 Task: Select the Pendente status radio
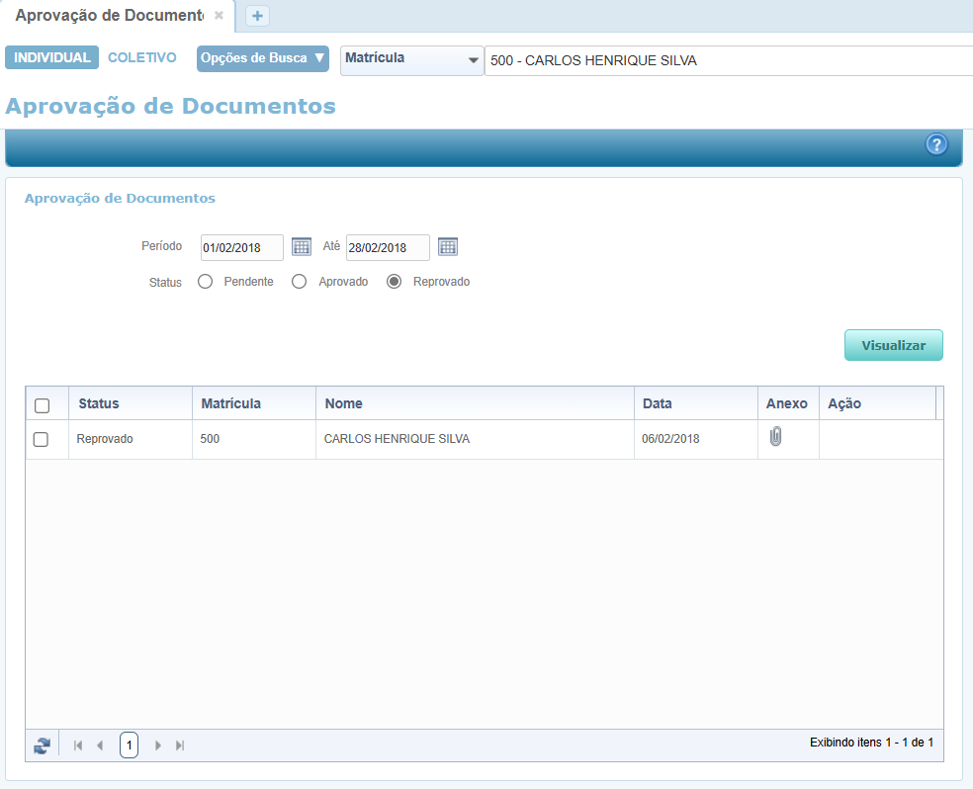[205, 282]
